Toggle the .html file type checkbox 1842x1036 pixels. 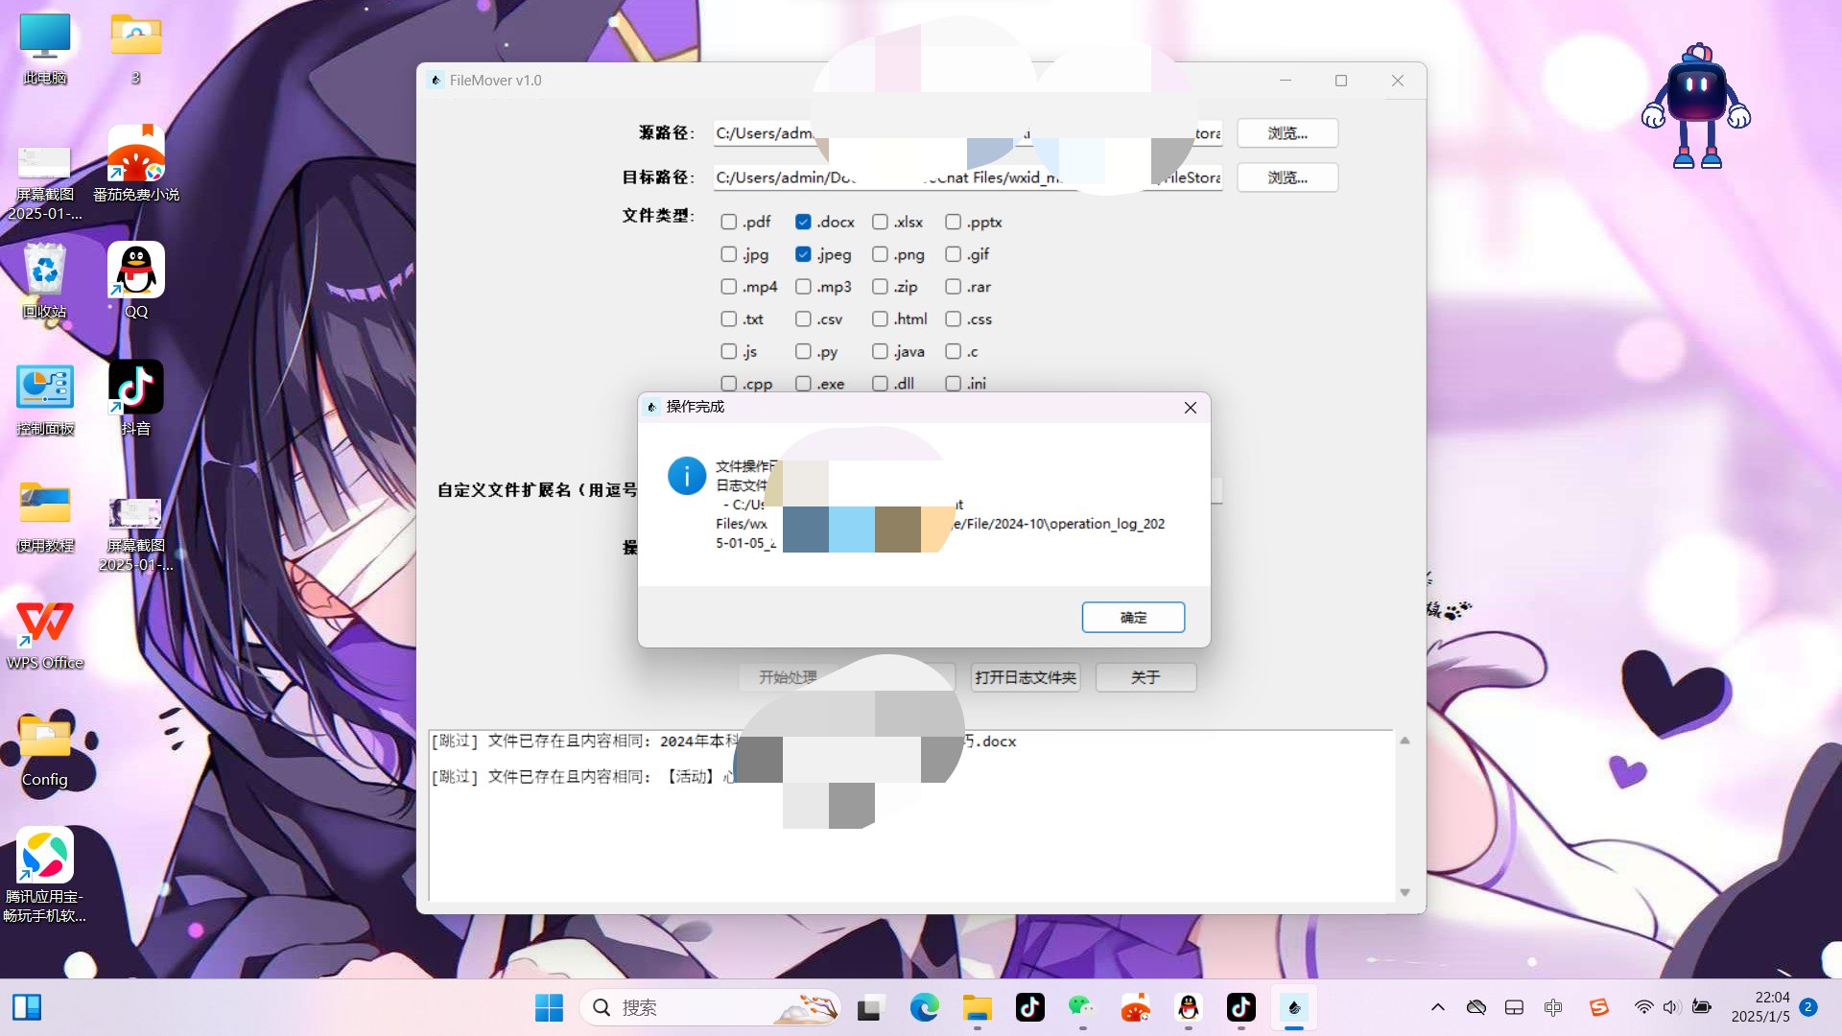(x=880, y=318)
